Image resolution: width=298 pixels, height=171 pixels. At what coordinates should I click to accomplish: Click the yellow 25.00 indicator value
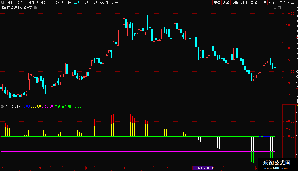pos(37,107)
